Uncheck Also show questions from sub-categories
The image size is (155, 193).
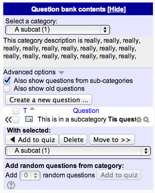coord(7,81)
